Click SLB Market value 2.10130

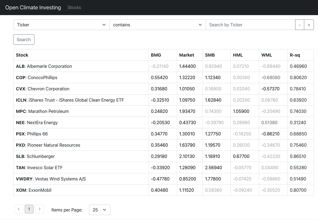click(x=187, y=156)
